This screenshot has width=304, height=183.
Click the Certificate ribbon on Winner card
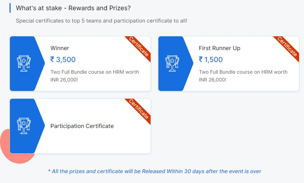point(139,47)
